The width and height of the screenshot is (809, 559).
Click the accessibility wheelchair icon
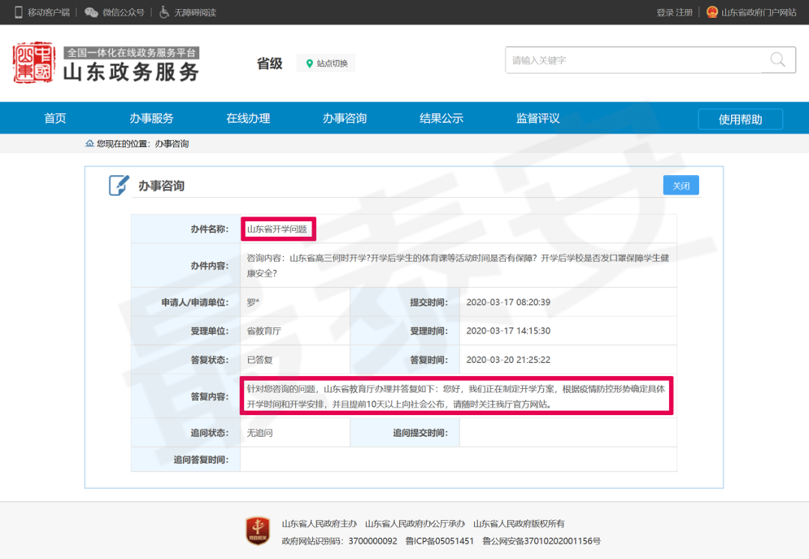(164, 12)
